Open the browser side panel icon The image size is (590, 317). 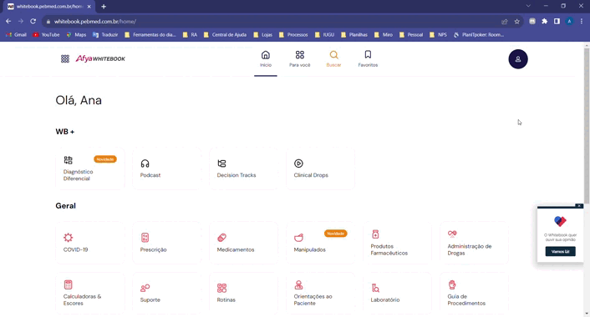(557, 22)
